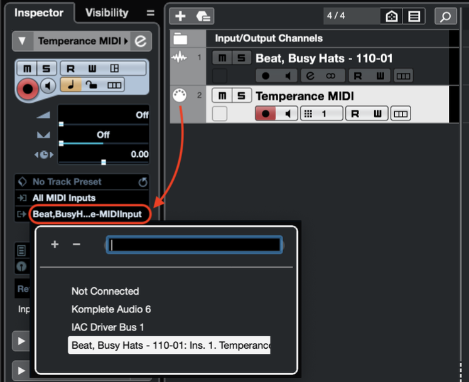This screenshot has height=382, width=469.
Task: Choose Not Connected in the routing list
Action: (105, 291)
